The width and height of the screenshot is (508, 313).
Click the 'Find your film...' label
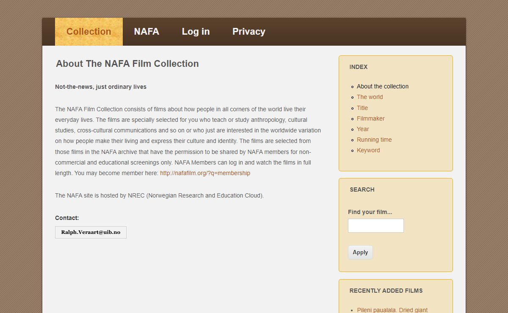(370, 212)
